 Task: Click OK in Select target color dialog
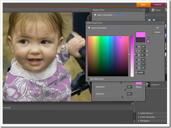[x=158, y=28]
